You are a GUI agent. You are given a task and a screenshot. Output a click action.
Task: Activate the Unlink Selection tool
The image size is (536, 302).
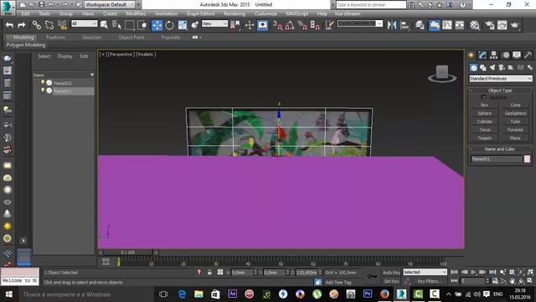point(49,25)
